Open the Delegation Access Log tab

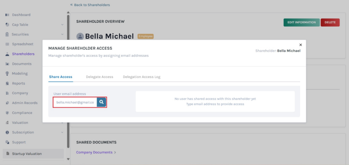141,77
